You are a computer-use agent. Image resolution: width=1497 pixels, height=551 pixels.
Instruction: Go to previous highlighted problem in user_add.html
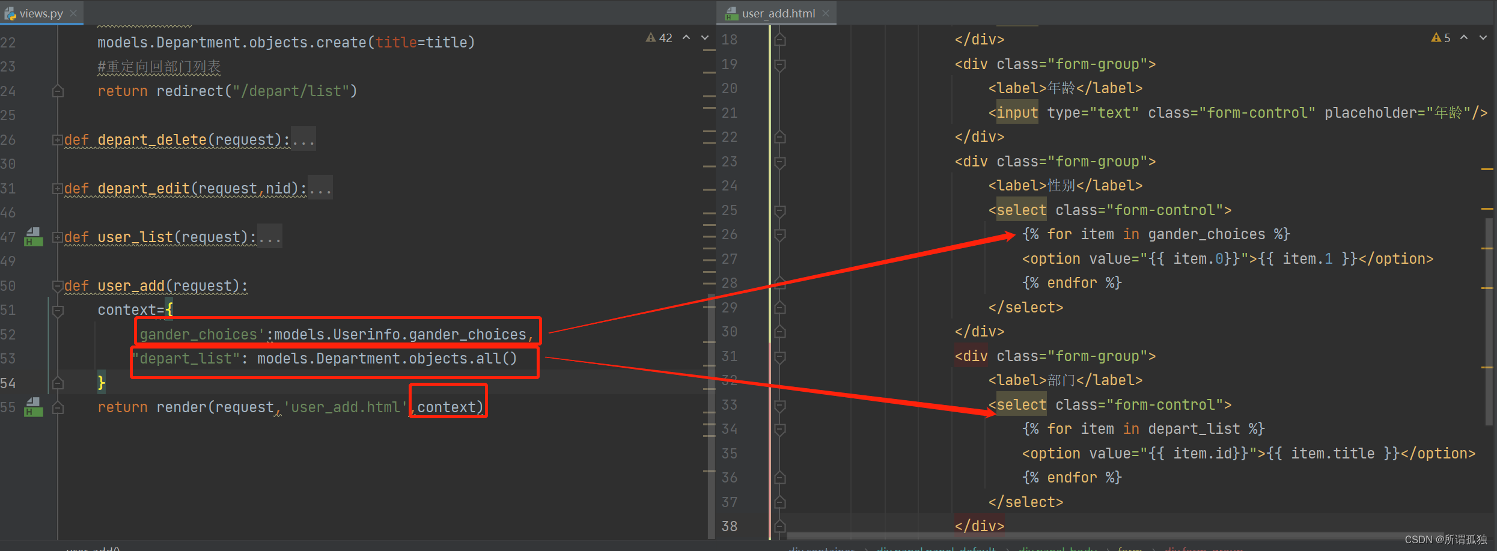[1464, 38]
